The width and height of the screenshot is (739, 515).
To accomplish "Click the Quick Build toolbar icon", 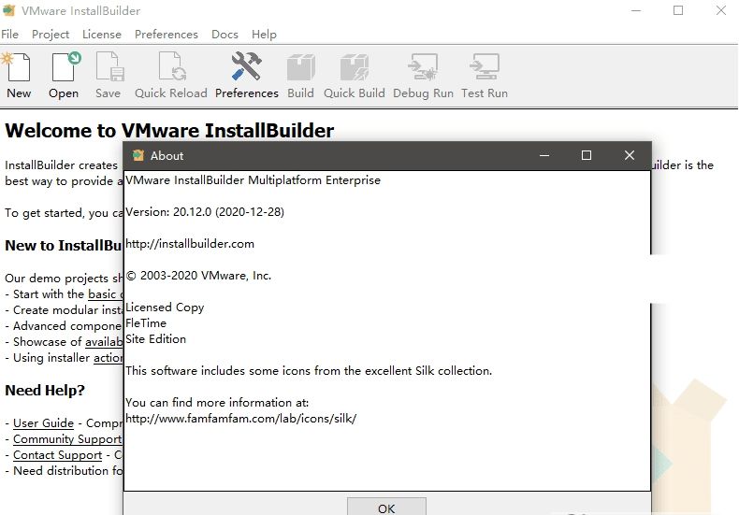I will [355, 67].
